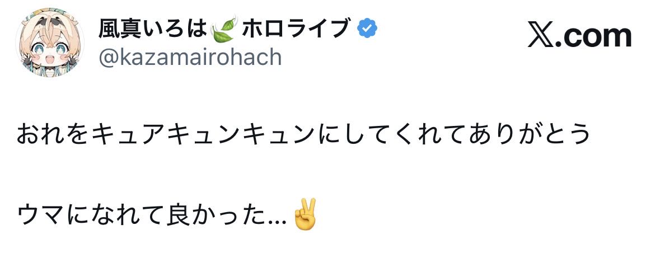The width and height of the screenshot is (660, 253).
Task: Open the @kazamairohach handle link
Action: coord(190,57)
